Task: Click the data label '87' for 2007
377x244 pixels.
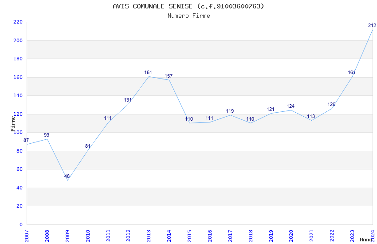Action: pos(26,140)
